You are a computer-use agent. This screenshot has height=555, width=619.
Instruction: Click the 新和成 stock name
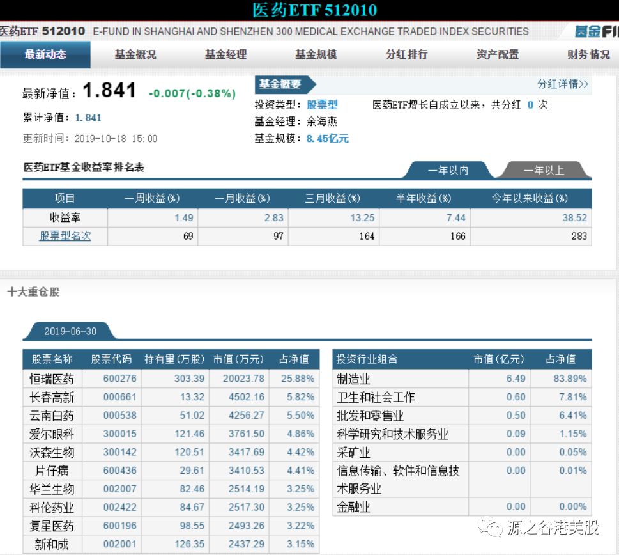click(52, 544)
